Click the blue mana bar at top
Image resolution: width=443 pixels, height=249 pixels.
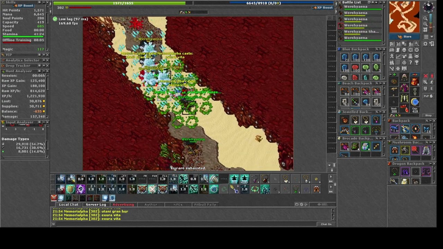coord(263,3)
